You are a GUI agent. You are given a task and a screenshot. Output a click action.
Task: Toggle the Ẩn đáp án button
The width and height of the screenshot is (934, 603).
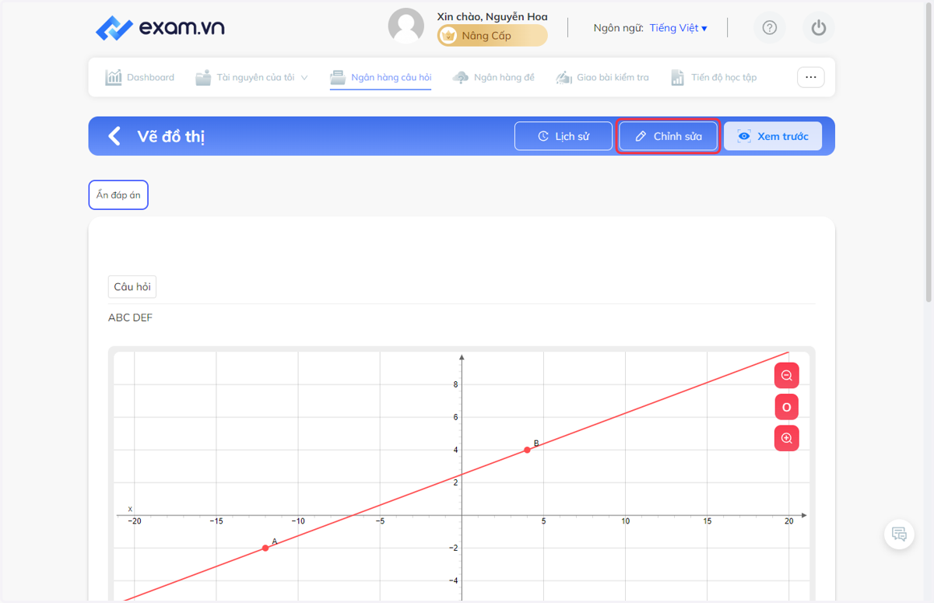pyautogui.click(x=118, y=195)
